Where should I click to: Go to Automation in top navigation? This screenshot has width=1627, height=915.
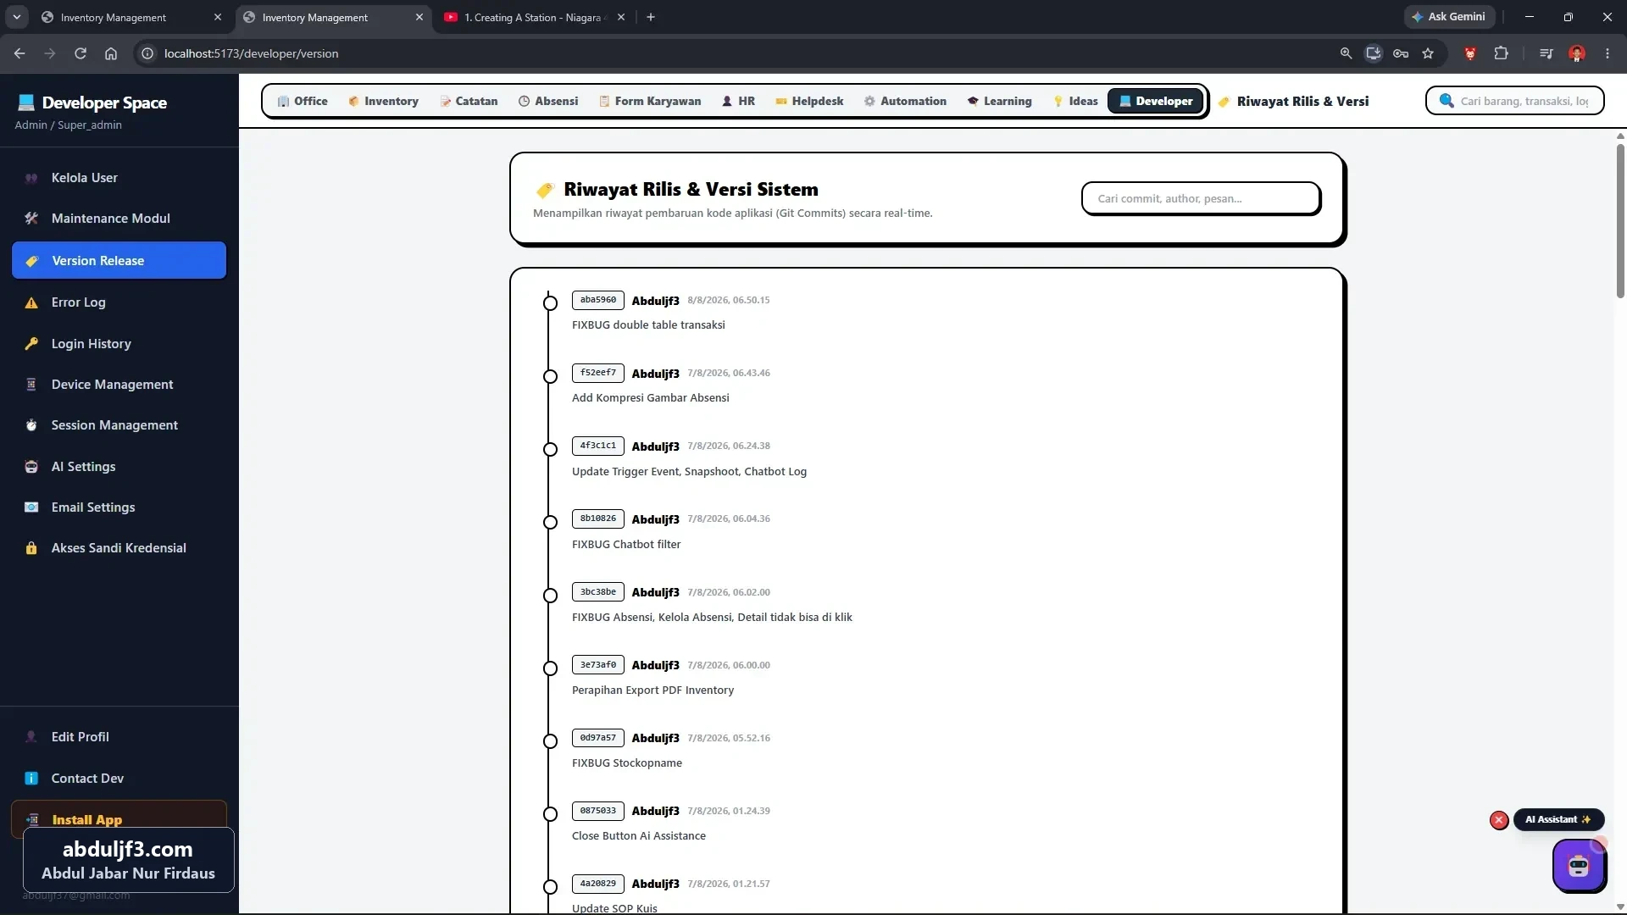(905, 101)
